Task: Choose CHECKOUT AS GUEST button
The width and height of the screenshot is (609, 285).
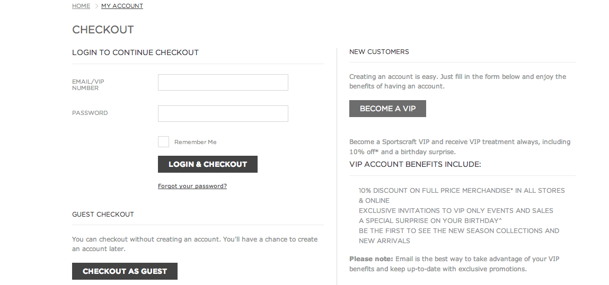Action: pos(125,271)
